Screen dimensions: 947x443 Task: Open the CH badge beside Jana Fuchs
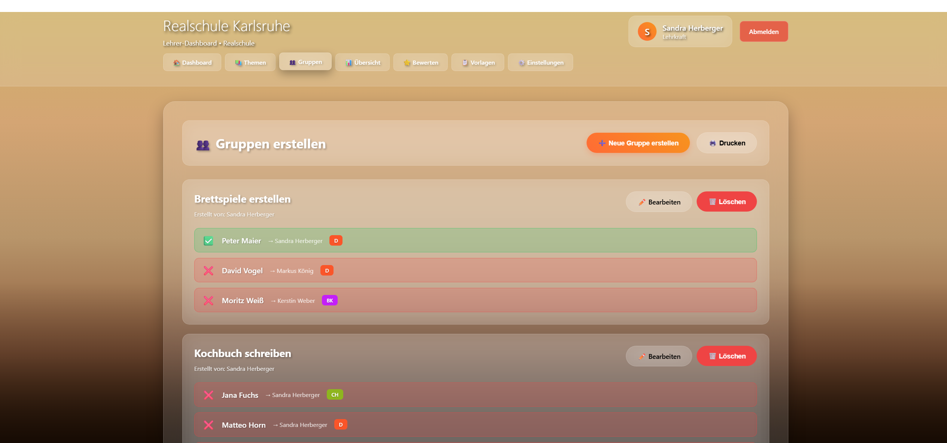tap(335, 394)
